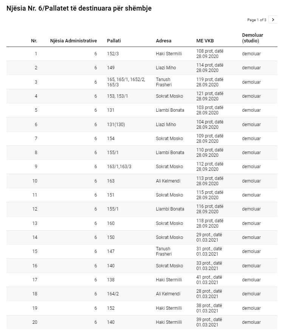Screen dimensions: 282x334
Task: Click the Page 1 of 3 indicator
Action: click(x=257, y=20)
